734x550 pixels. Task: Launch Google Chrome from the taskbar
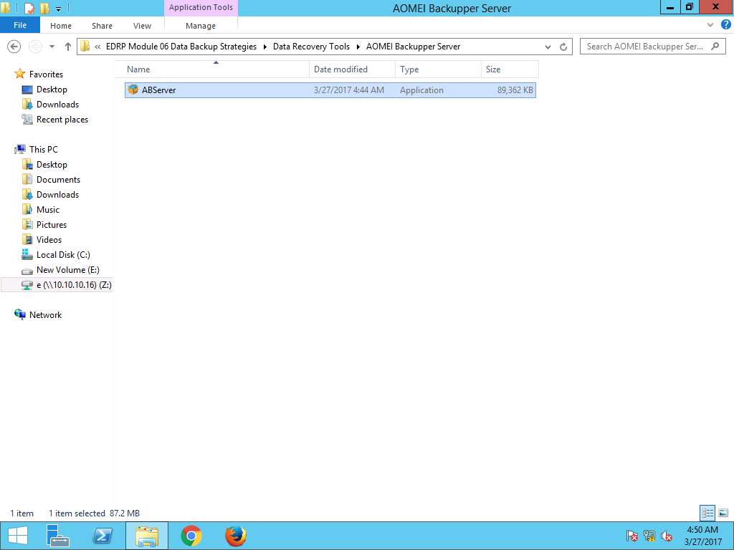(x=191, y=536)
